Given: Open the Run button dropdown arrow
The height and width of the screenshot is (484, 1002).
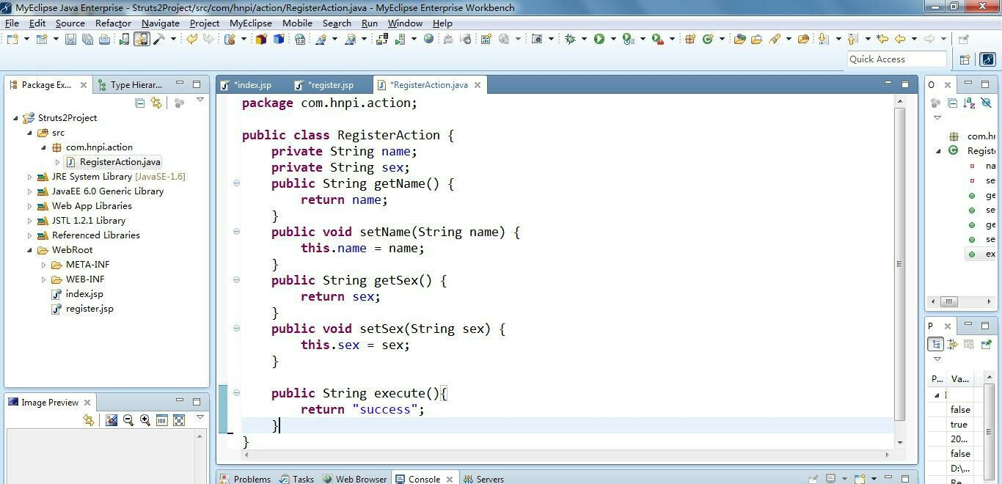Looking at the screenshot, I should tap(613, 39).
